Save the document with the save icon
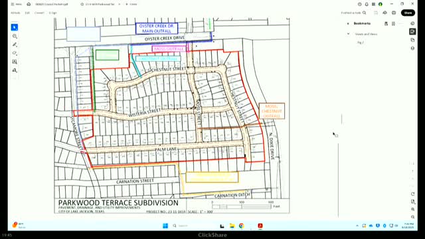The width and height of the screenshot is (425, 239). click(376, 13)
